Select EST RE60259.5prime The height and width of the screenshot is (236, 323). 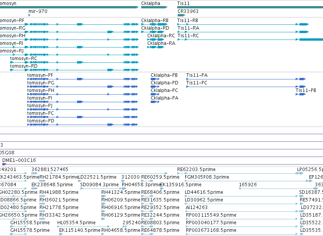point(160,177)
